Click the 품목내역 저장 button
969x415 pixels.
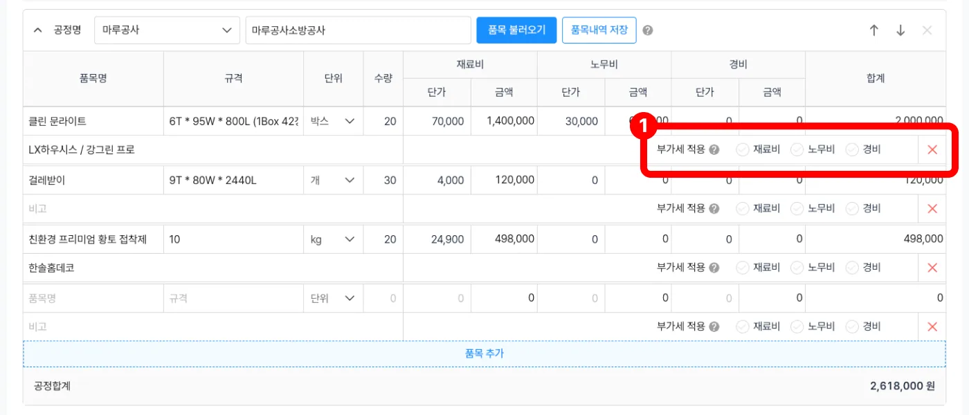tap(599, 30)
